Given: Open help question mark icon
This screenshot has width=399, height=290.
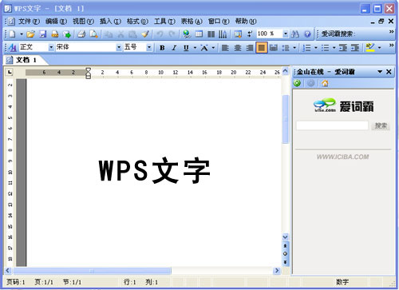Looking at the screenshot, I should click(x=307, y=34).
